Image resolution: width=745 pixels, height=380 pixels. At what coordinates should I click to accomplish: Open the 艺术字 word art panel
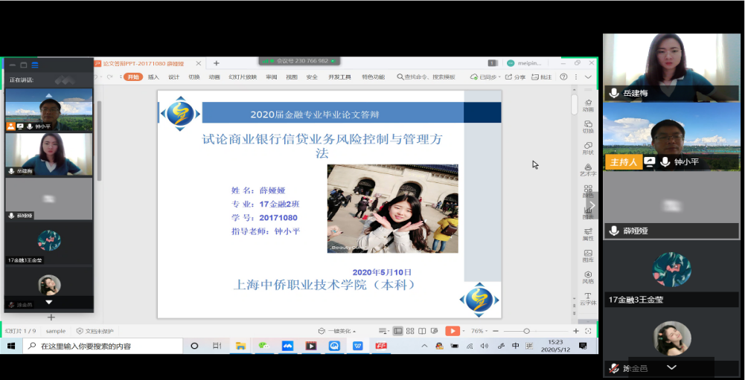pyautogui.click(x=588, y=170)
